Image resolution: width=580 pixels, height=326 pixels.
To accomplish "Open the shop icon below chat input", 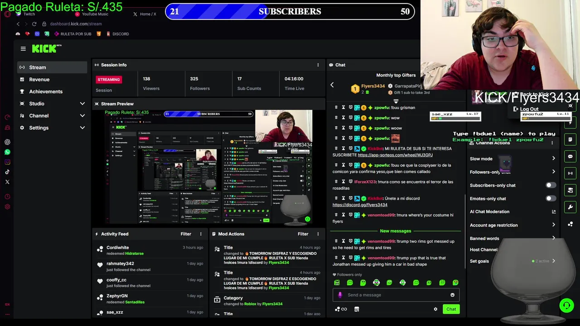I will pyautogui.click(x=357, y=309).
